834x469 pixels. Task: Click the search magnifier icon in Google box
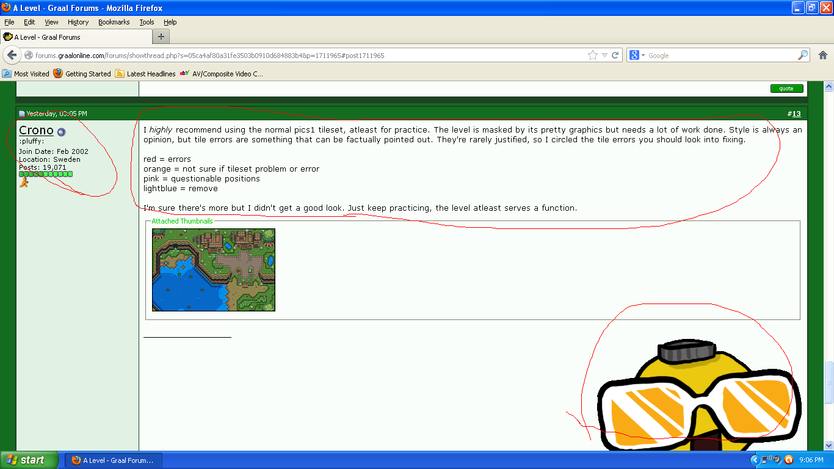[803, 55]
